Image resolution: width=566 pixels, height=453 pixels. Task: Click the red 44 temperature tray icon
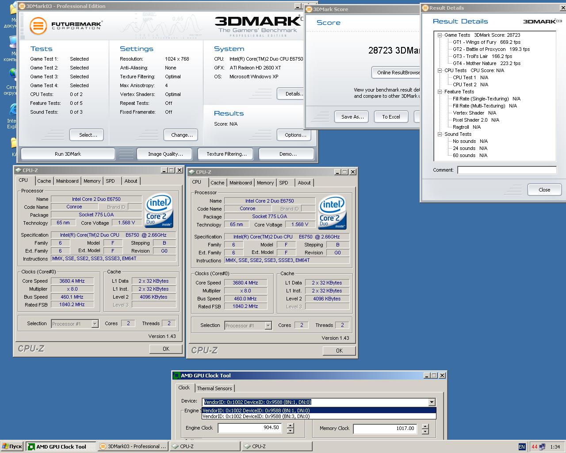(x=535, y=447)
